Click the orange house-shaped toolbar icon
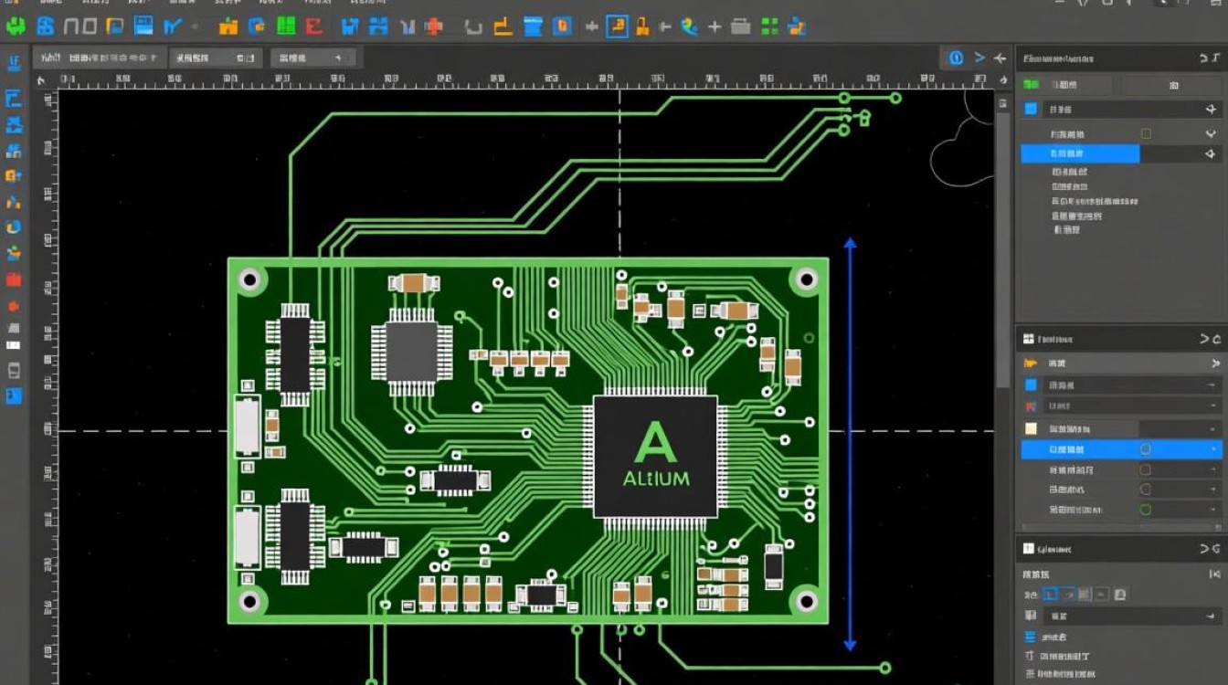Viewport: 1228px width, 685px height. [228, 27]
